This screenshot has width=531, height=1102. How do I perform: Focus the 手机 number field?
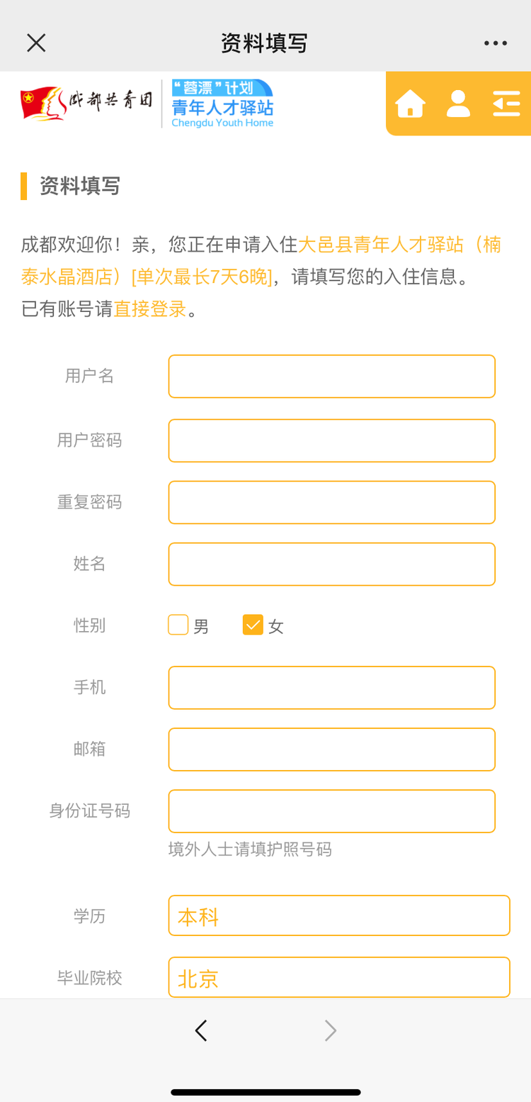[x=331, y=687]
